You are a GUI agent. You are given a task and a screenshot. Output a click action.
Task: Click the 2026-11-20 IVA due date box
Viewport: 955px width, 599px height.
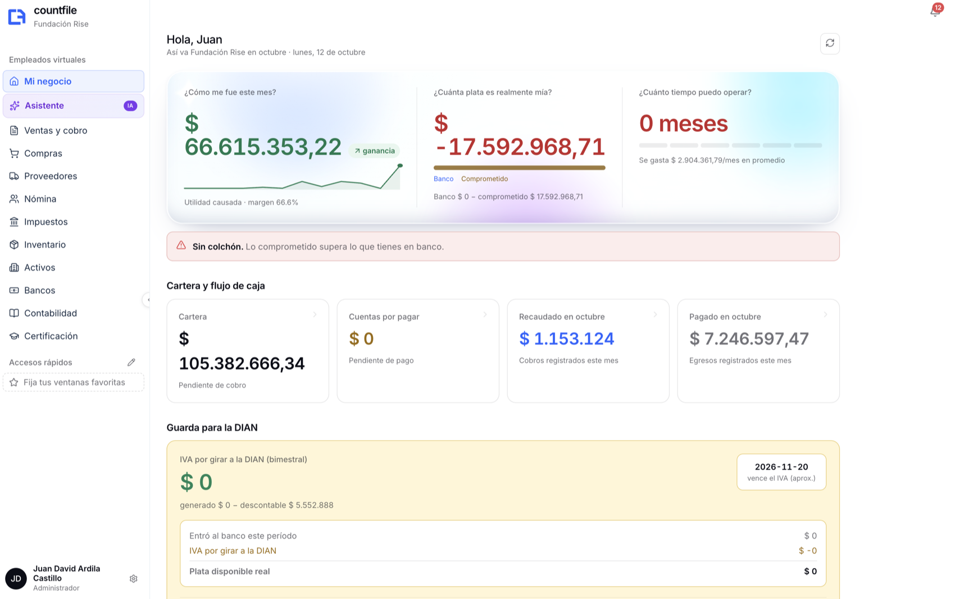781,472
